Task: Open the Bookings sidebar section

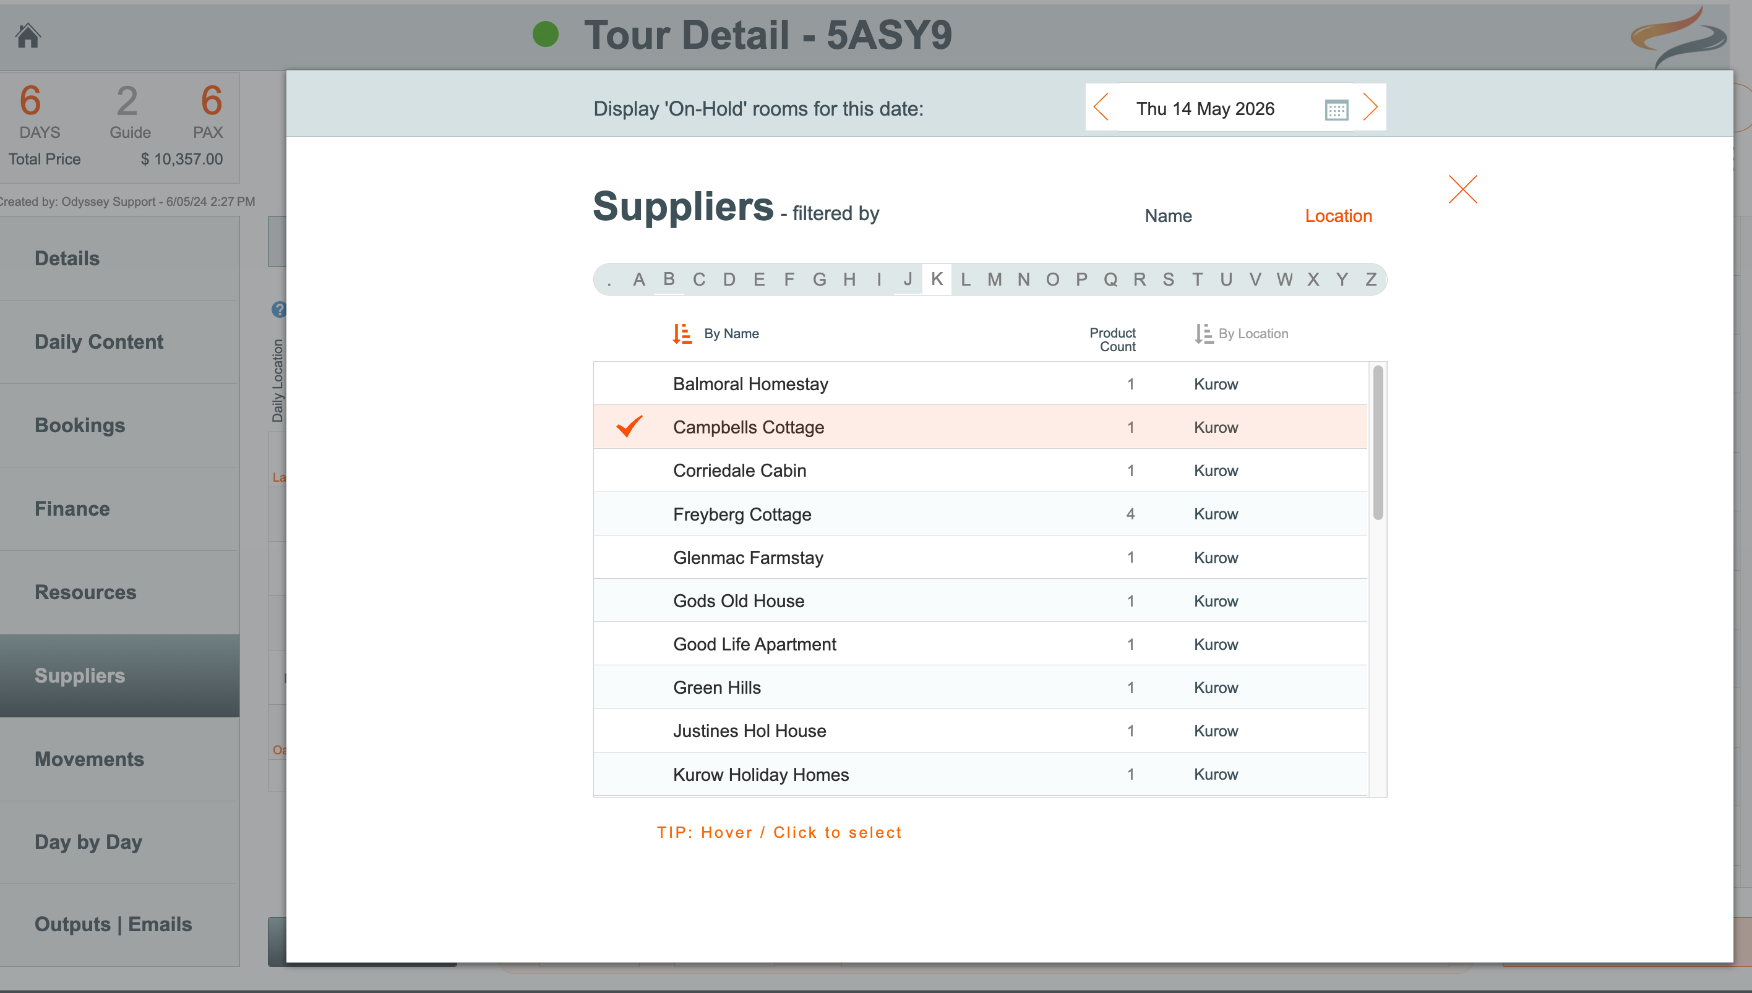Action: pyautogui.click(x=80, y=425)
